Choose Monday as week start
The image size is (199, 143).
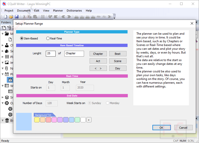pyautogui.click(x=113, y=103)
